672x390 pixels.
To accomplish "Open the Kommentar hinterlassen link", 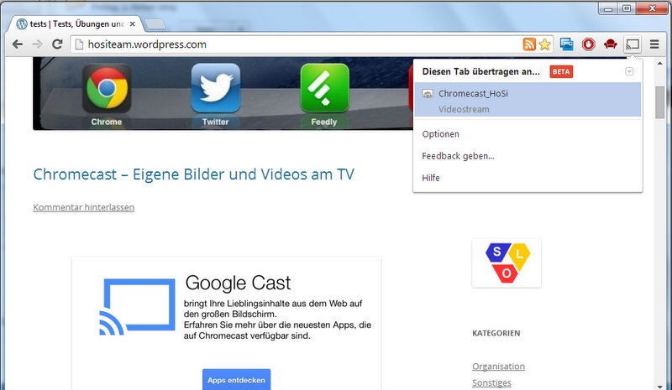I will tap(83, 207).
